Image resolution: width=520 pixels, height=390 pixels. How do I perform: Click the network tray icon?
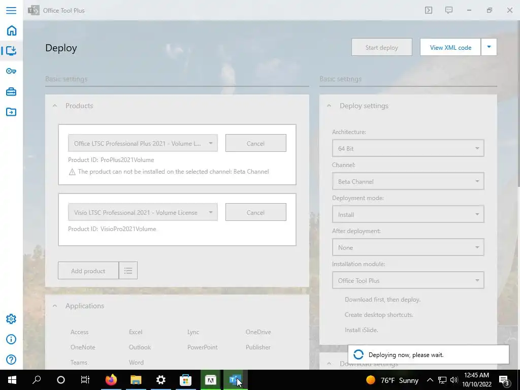click(442, 380)
